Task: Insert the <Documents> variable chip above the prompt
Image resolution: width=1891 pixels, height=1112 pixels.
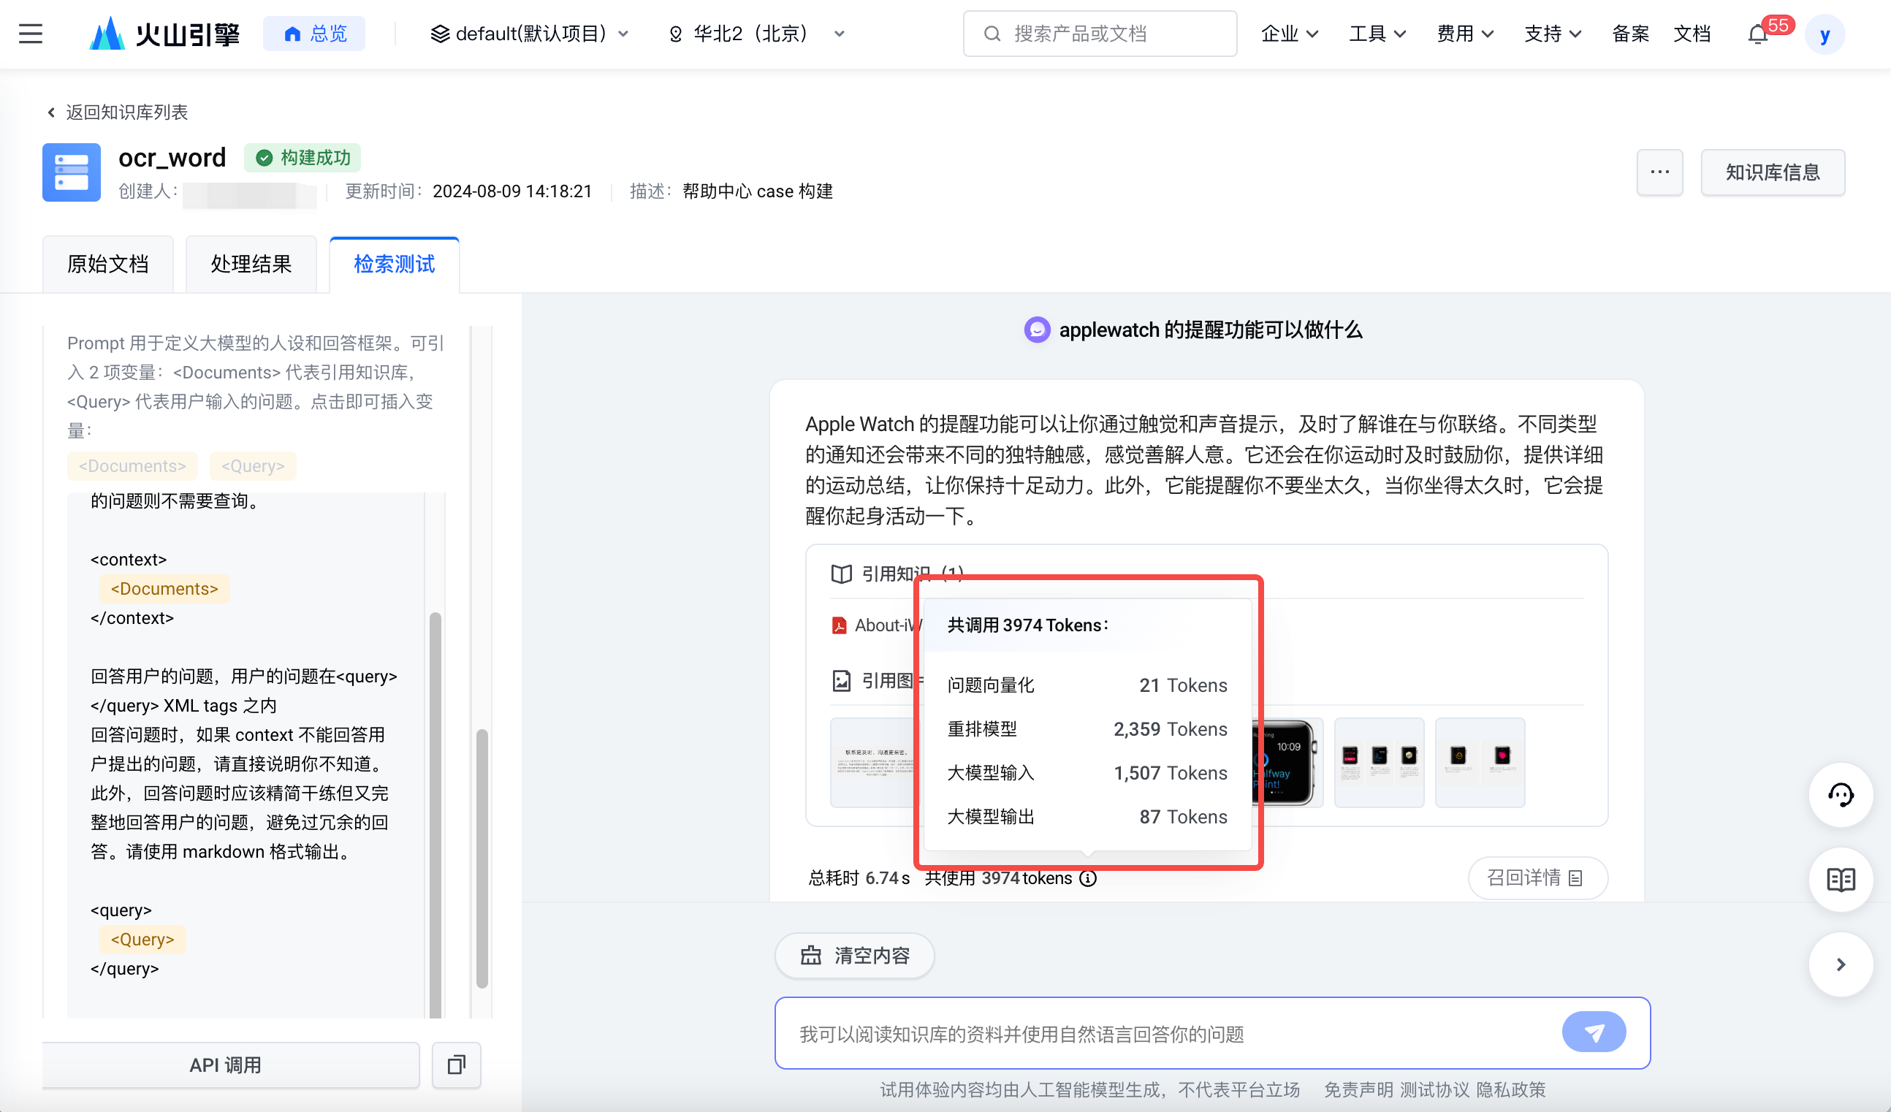Action: 133,466
